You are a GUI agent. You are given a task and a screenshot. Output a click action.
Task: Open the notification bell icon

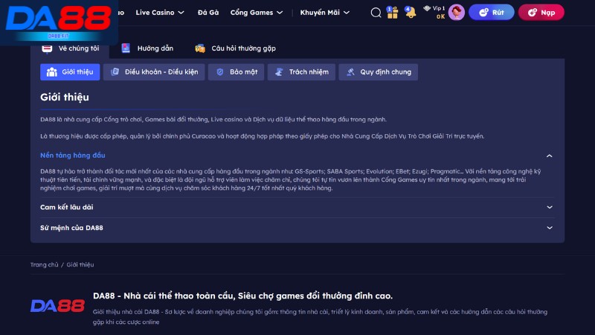(411, 12)
